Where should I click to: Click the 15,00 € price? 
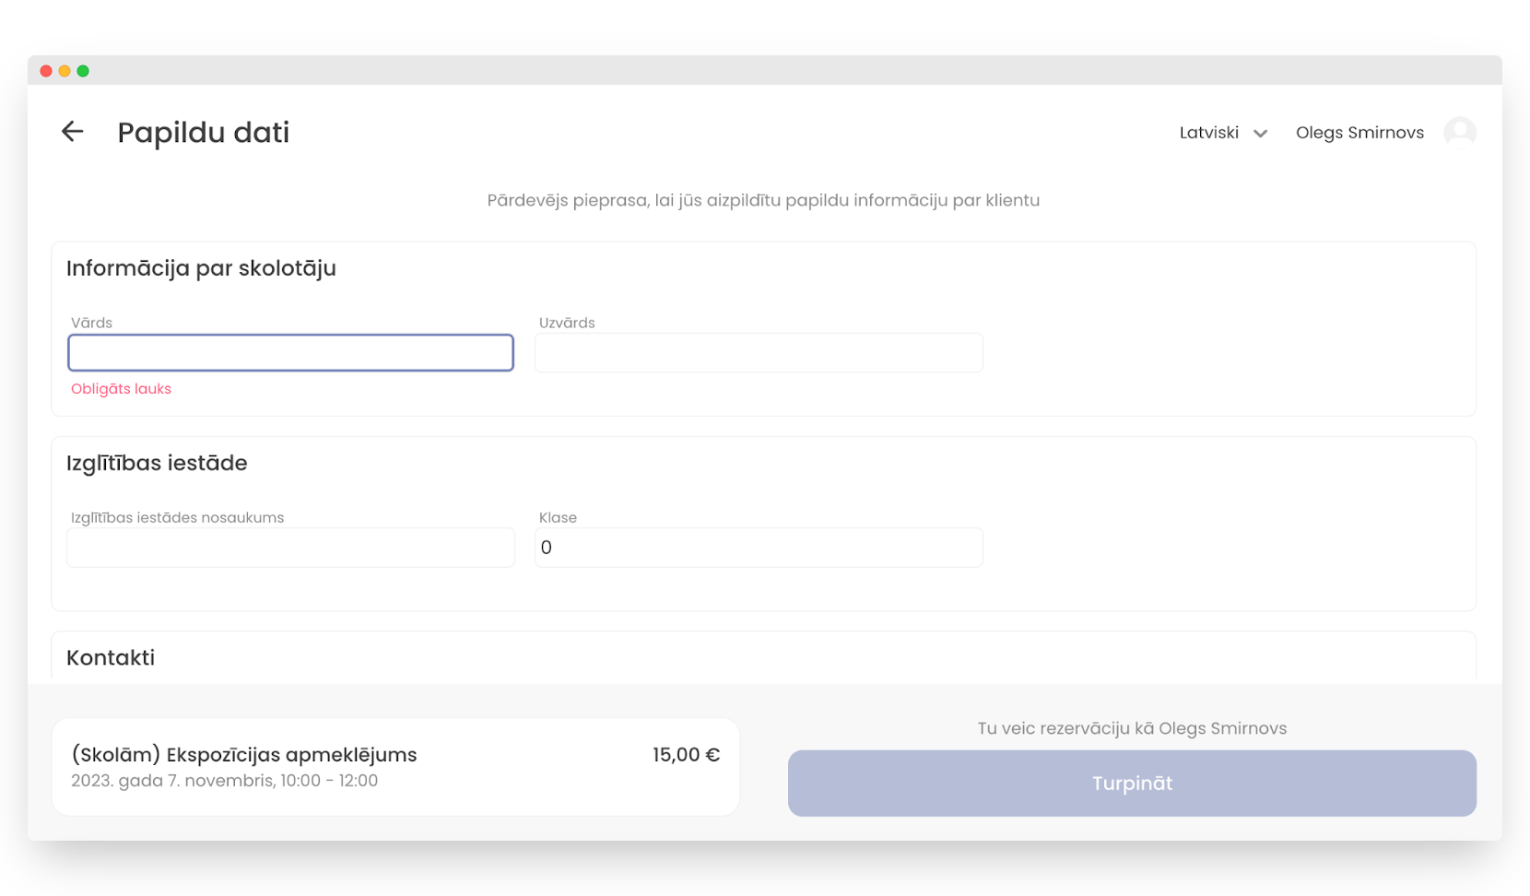[x=686, y=754]
